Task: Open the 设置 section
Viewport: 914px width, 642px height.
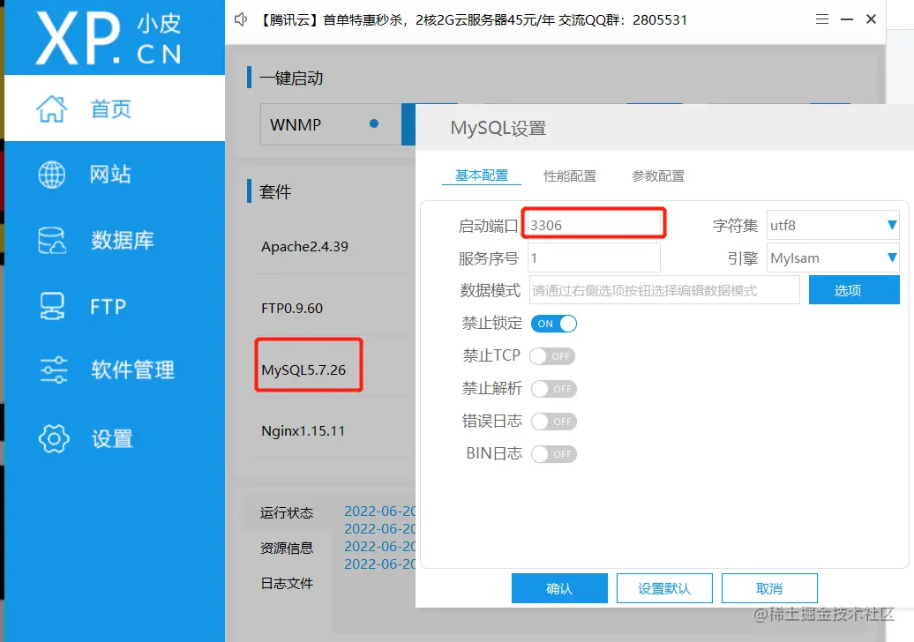Action: [115, 438]
